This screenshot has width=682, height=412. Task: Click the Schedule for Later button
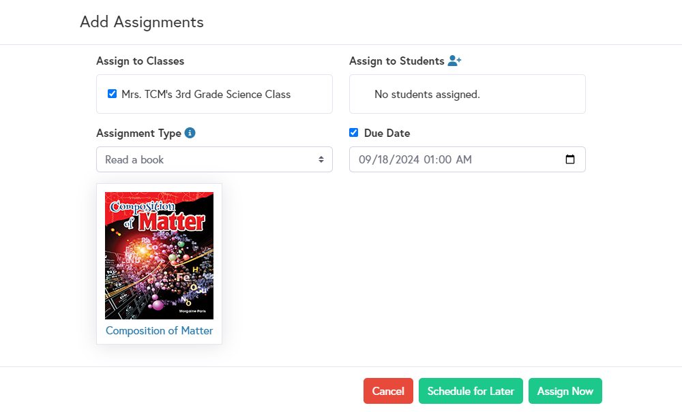471,391
